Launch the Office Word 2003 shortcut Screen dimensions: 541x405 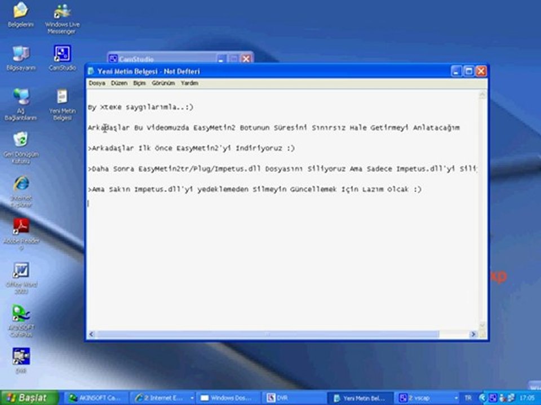(21, 278)
